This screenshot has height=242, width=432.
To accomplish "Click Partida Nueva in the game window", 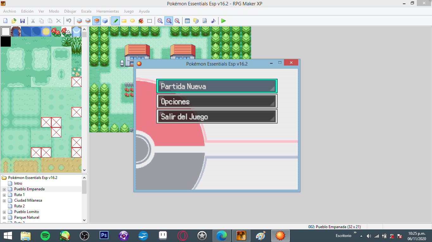I will pos(217,86).
